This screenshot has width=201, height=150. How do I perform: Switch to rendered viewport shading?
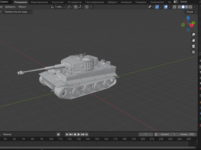191,7
